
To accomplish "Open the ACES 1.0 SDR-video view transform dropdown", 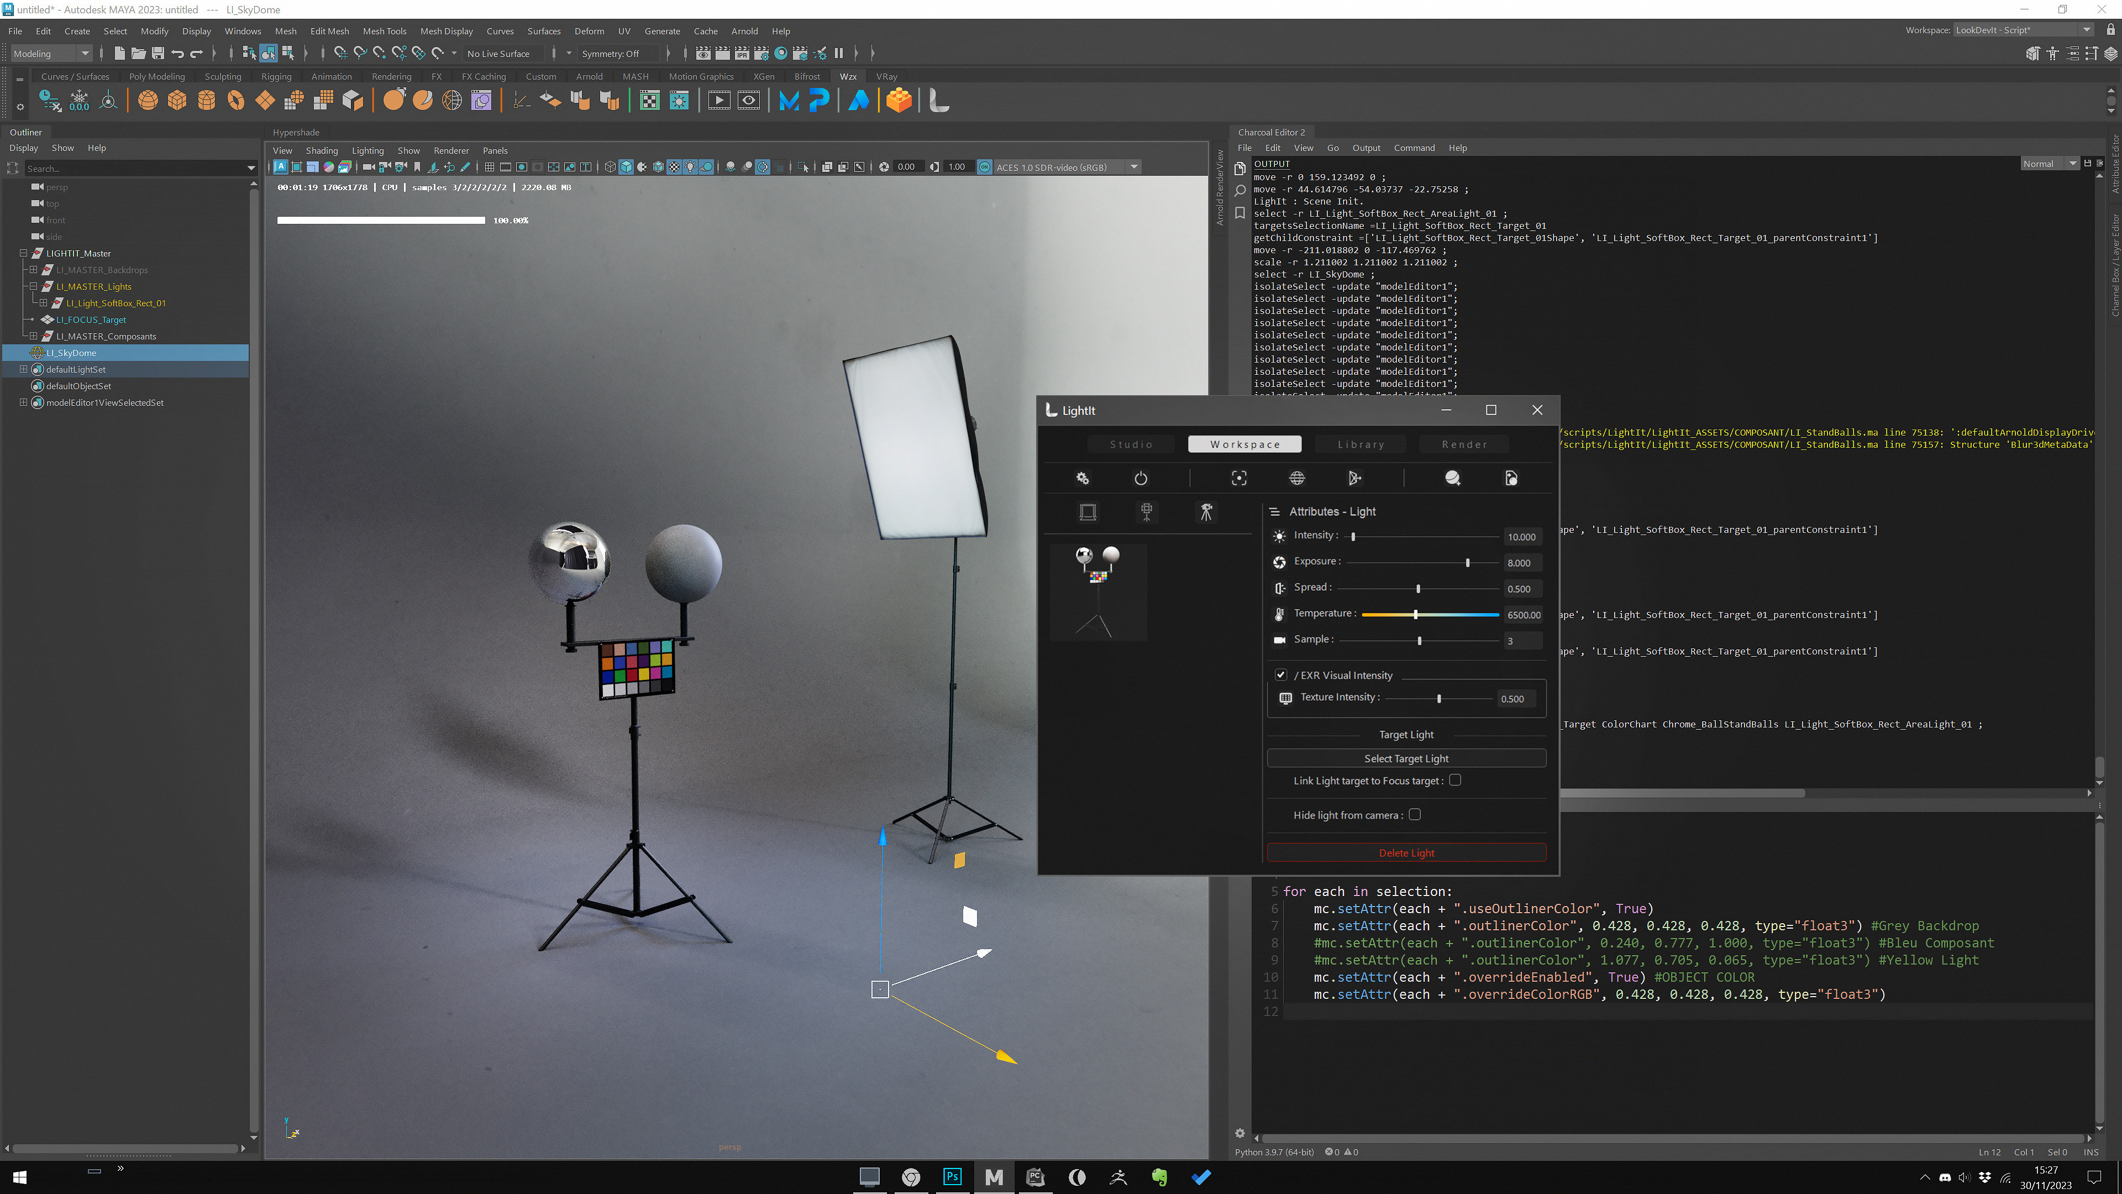I will [1067, 167].
